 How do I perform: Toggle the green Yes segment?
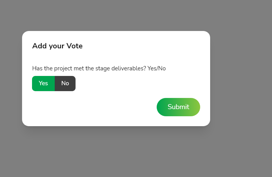43,83
